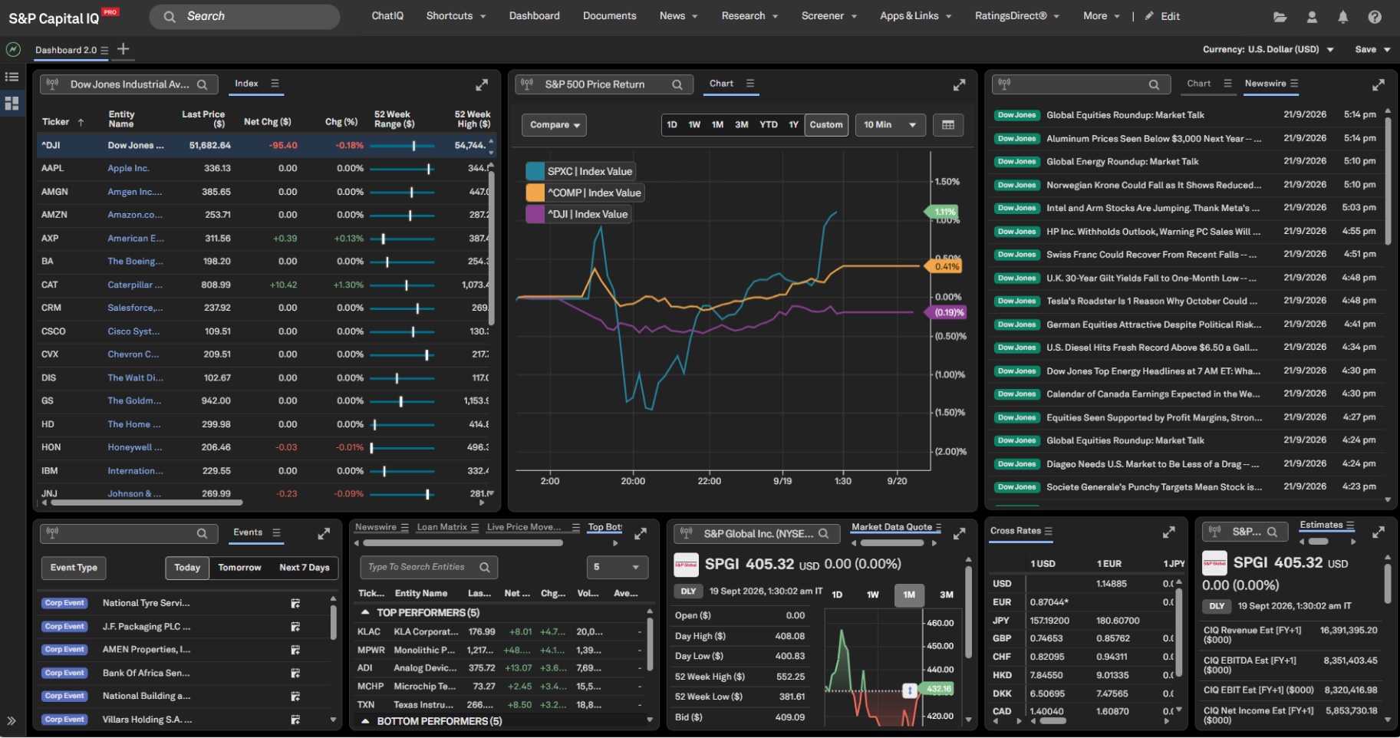1400x738 pixels.
Task: Click the Event Type button
Action: point(74,568)
